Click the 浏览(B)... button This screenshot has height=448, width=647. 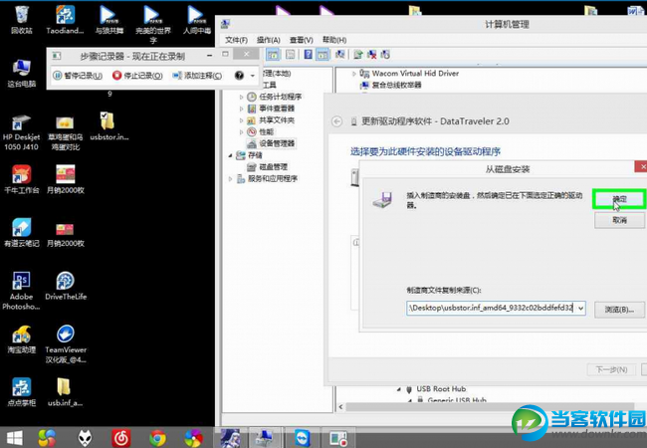[x=619, y=309]
